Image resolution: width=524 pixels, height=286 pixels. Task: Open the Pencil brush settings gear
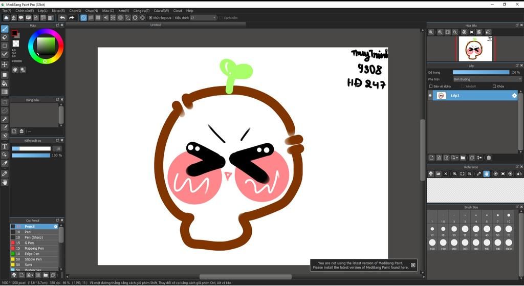56,227
